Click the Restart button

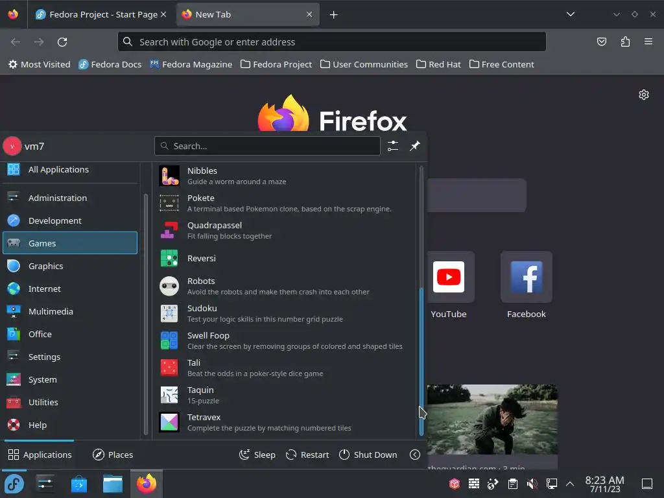point(307,455)
